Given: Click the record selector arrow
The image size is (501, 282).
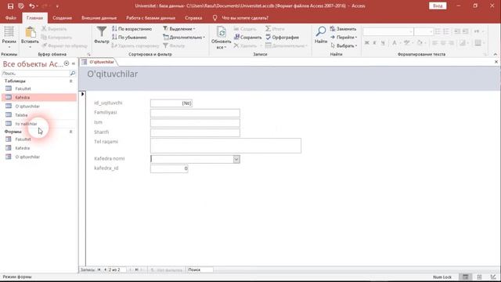Looking at the screenshot, I should coord(83,94).
